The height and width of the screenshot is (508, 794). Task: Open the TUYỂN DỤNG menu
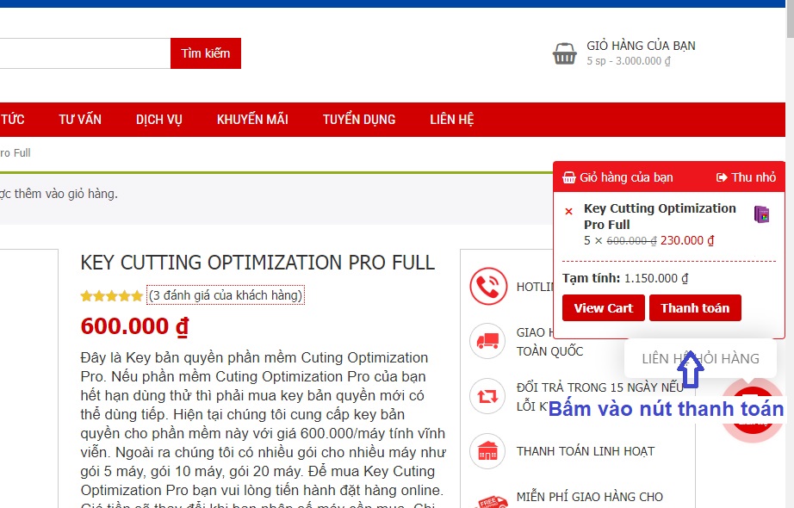(359, 119)
